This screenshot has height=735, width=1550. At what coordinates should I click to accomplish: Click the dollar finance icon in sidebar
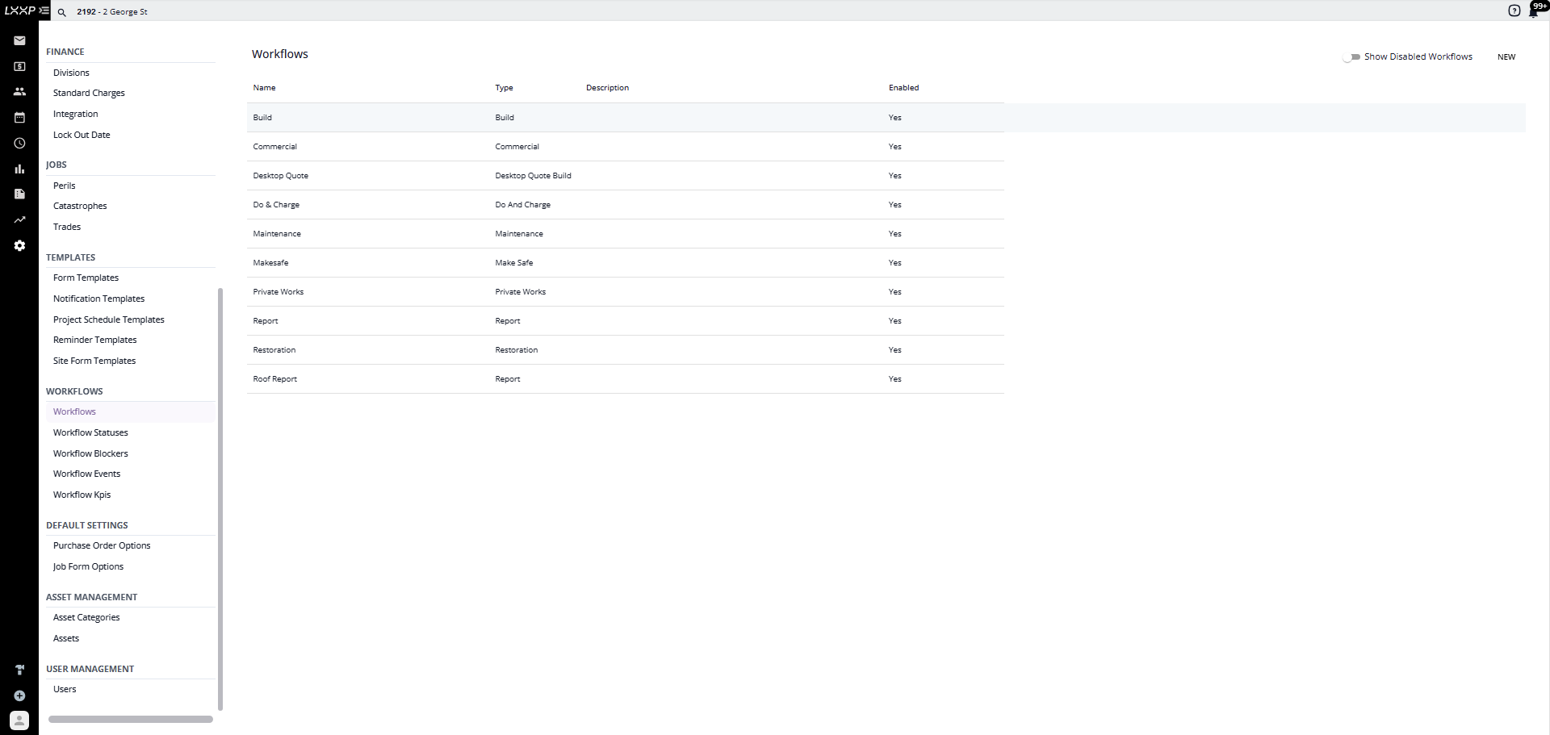coord(19,66)
